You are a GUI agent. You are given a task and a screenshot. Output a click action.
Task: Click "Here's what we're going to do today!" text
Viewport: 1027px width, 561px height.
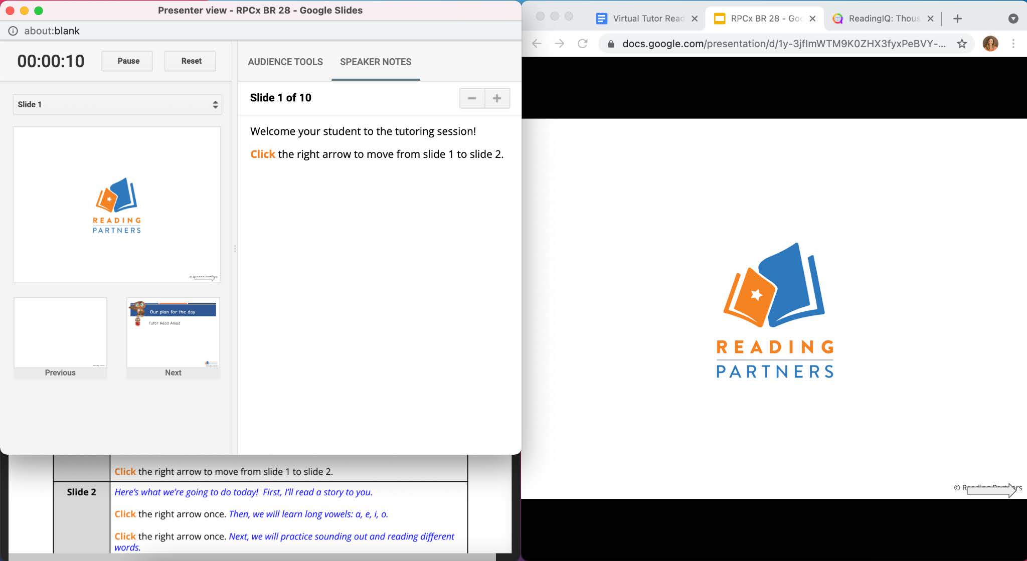tap(187, 492)
